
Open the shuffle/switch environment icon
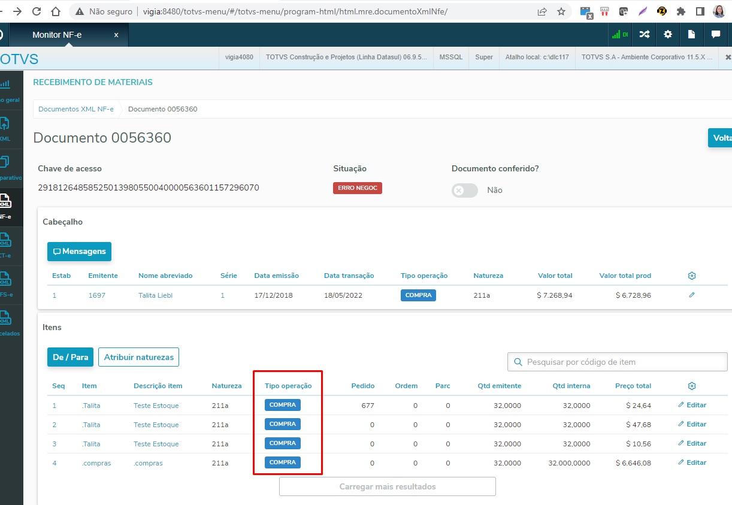643,35
